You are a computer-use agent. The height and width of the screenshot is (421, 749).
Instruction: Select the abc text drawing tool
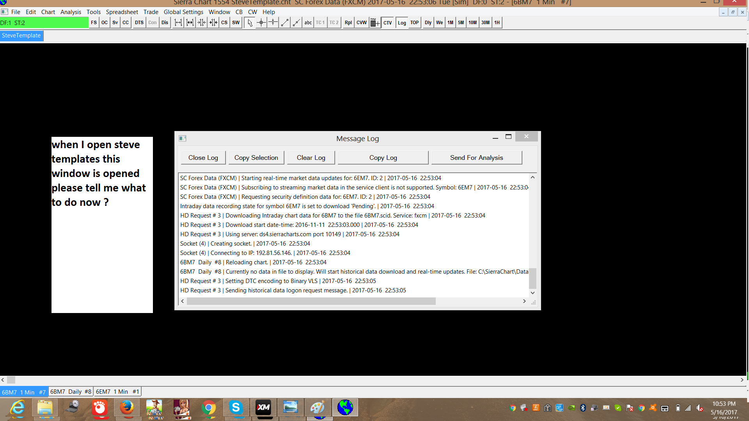coord(308,23)
